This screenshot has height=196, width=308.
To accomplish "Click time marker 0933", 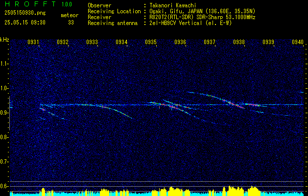I will [x=92, y=42].
